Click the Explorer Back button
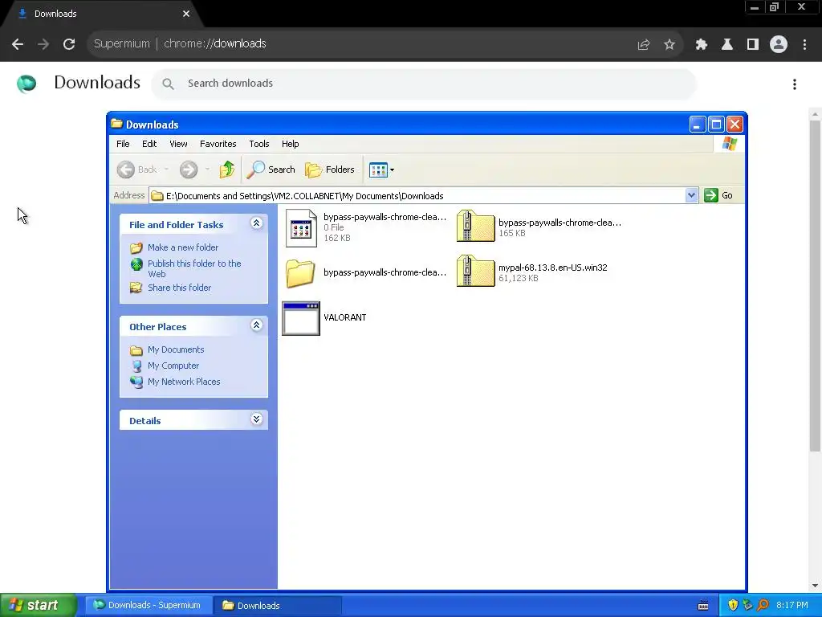 click(x=137, y=170)
